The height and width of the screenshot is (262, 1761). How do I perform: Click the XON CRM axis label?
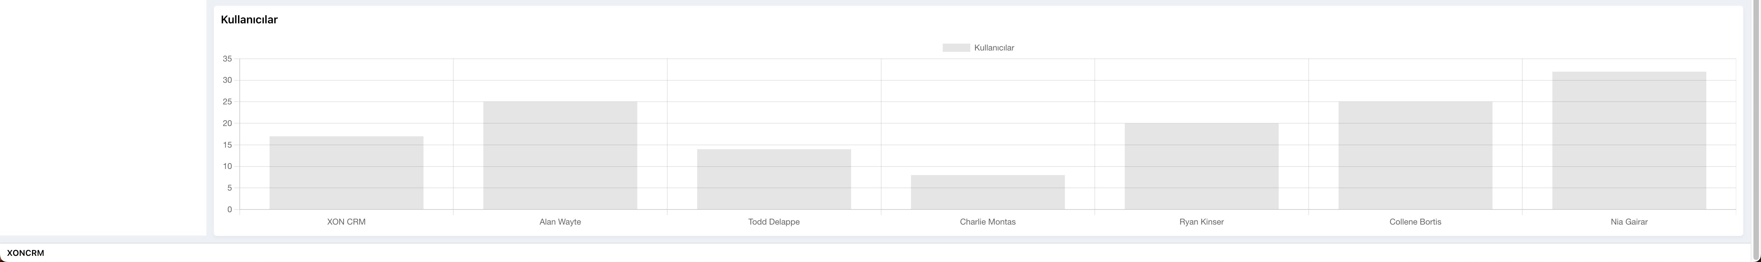(346, 222)
